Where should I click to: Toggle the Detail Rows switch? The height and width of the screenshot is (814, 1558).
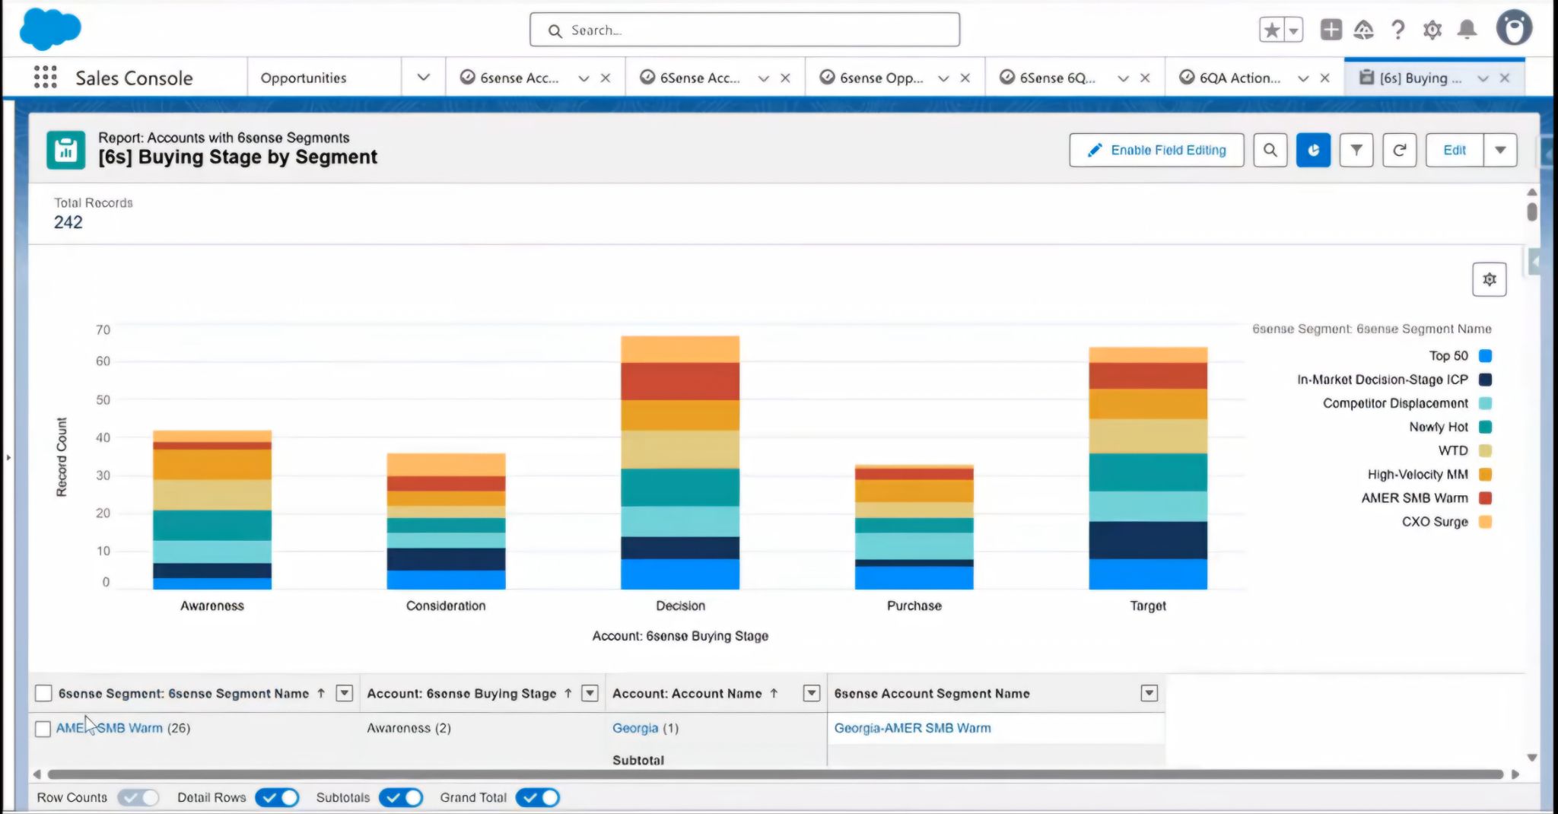(x=277, y=797)
